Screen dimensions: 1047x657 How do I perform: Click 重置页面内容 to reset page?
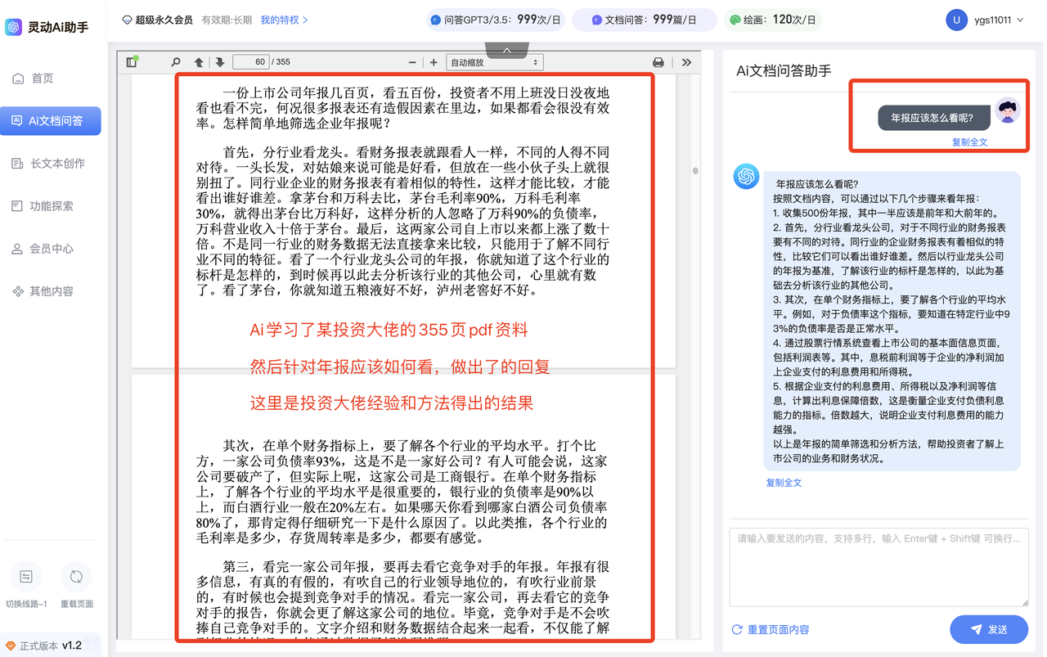770,629
